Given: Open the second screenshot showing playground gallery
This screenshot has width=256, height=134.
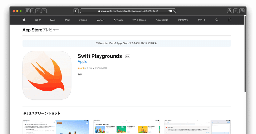Looking at the screenshot, I should 127,127.
